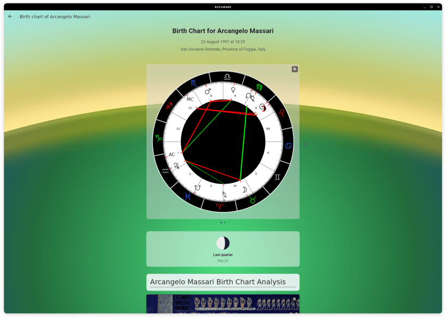The image size is (446, 318).
Task: Close the Astrotods window
Action: point(438,7)
